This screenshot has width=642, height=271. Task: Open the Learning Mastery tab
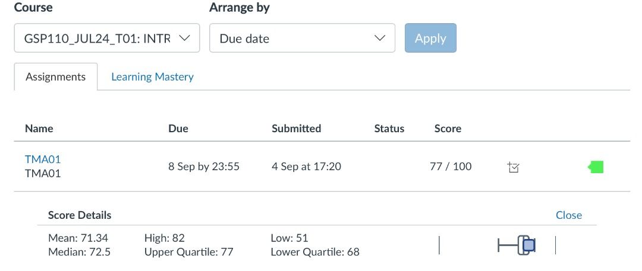[x=152, y=76]
